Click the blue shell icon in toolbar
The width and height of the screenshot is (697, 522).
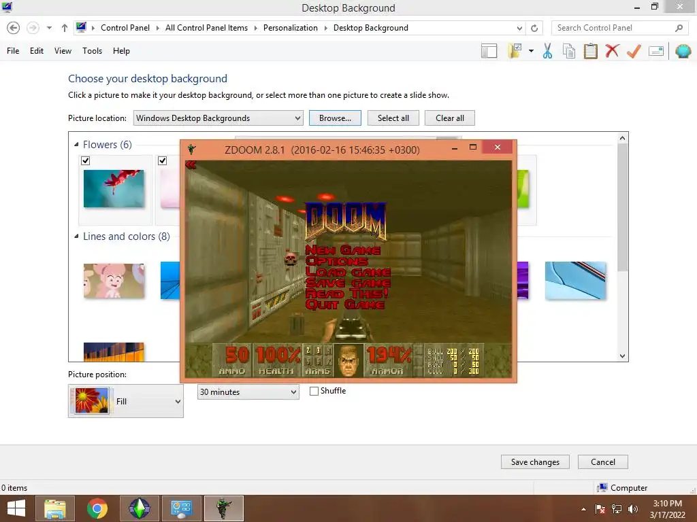point(683,51)
